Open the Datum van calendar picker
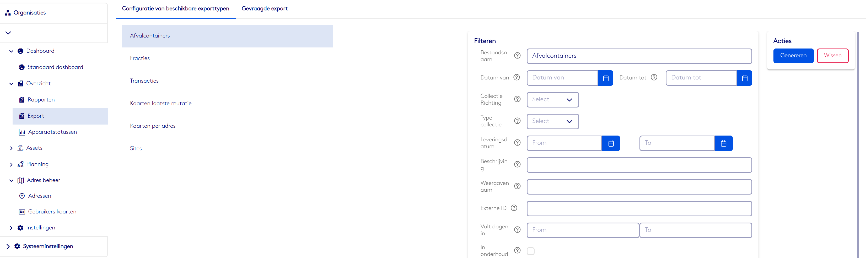The image size is (866, 258). pos(605,78)
